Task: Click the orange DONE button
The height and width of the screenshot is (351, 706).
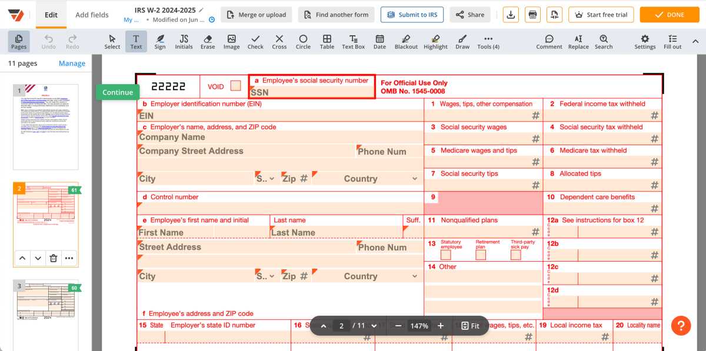Action: 670,15
